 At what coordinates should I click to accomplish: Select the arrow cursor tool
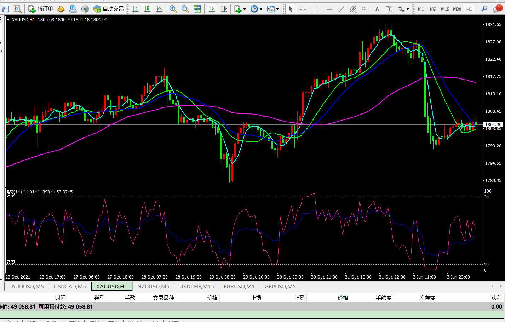291,9
